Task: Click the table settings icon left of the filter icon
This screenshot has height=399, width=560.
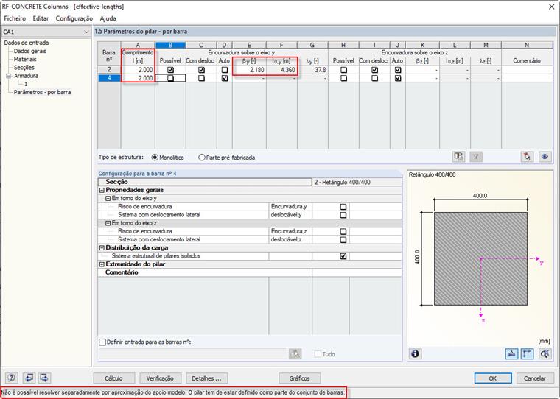Action: click(x=458, y=157)
